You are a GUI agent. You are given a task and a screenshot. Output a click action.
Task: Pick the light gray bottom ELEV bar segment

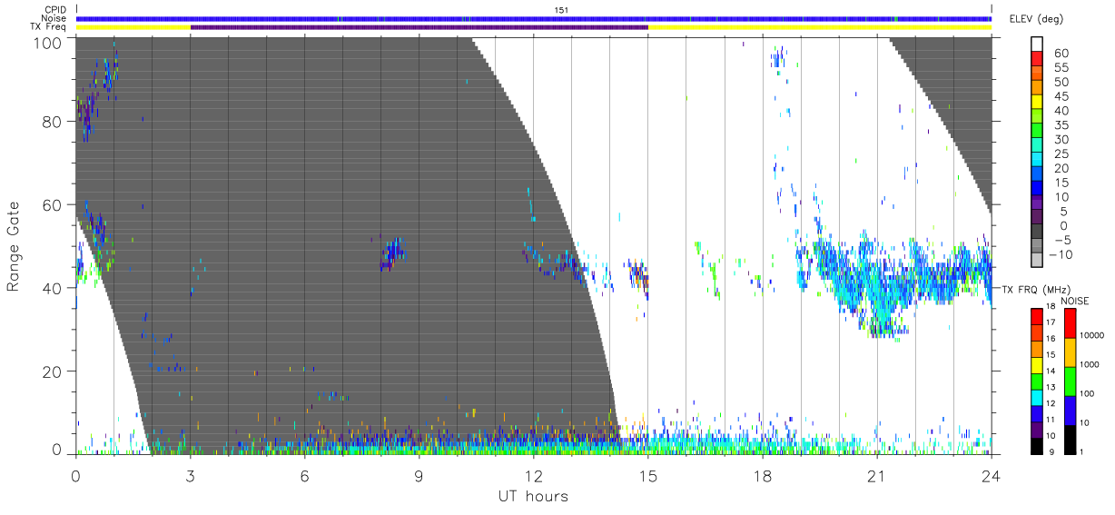1038,261
